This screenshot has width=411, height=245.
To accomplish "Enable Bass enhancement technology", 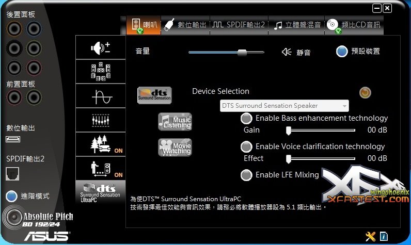I will [x=246, y=118].
